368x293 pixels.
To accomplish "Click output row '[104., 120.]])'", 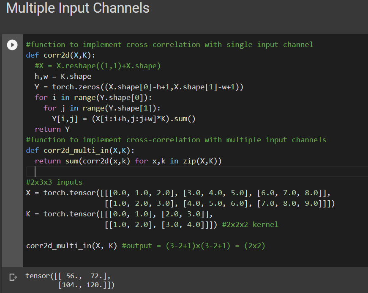I will [86, 285].
